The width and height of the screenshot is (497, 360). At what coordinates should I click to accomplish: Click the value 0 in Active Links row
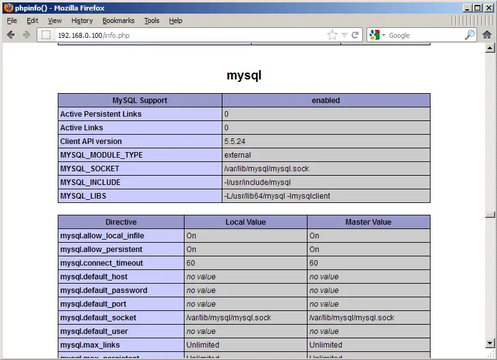(x=226, y=128)
